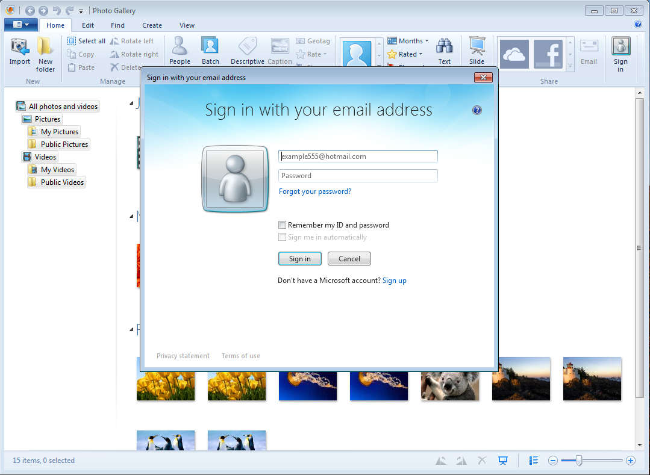Screen dimensions: 650x475
Task: Open the Create ribbon tab
Action: [x=152, y=25]
